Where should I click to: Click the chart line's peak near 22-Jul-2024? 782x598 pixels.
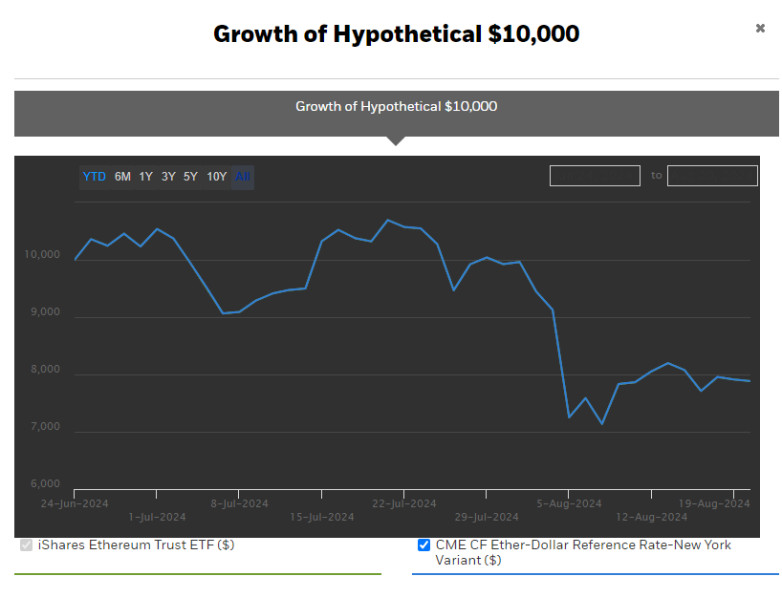[387, 221]
